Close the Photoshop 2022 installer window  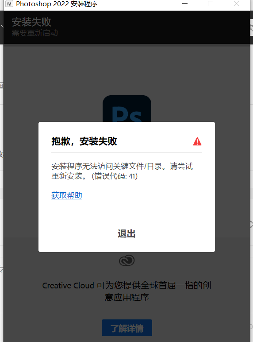pos(237,4)
